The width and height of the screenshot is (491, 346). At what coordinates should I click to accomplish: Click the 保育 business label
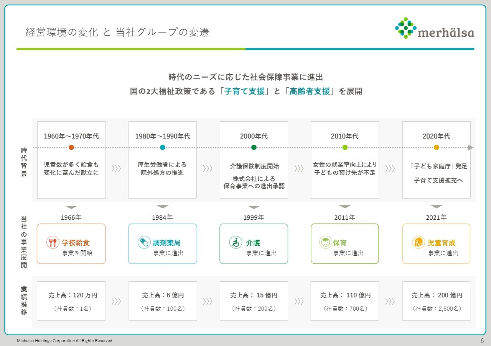point(340,243)
